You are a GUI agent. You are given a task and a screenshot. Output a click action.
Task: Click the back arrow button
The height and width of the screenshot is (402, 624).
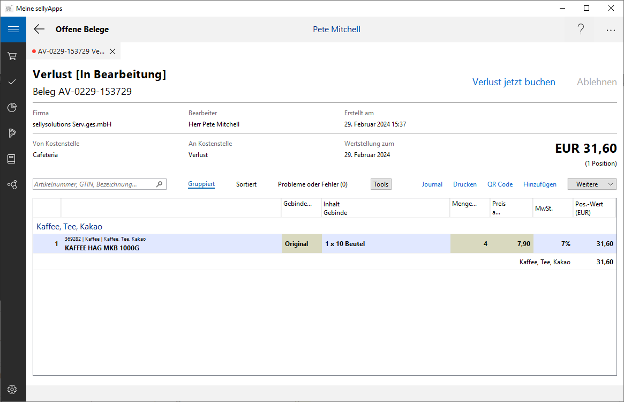tap(39, 29)
